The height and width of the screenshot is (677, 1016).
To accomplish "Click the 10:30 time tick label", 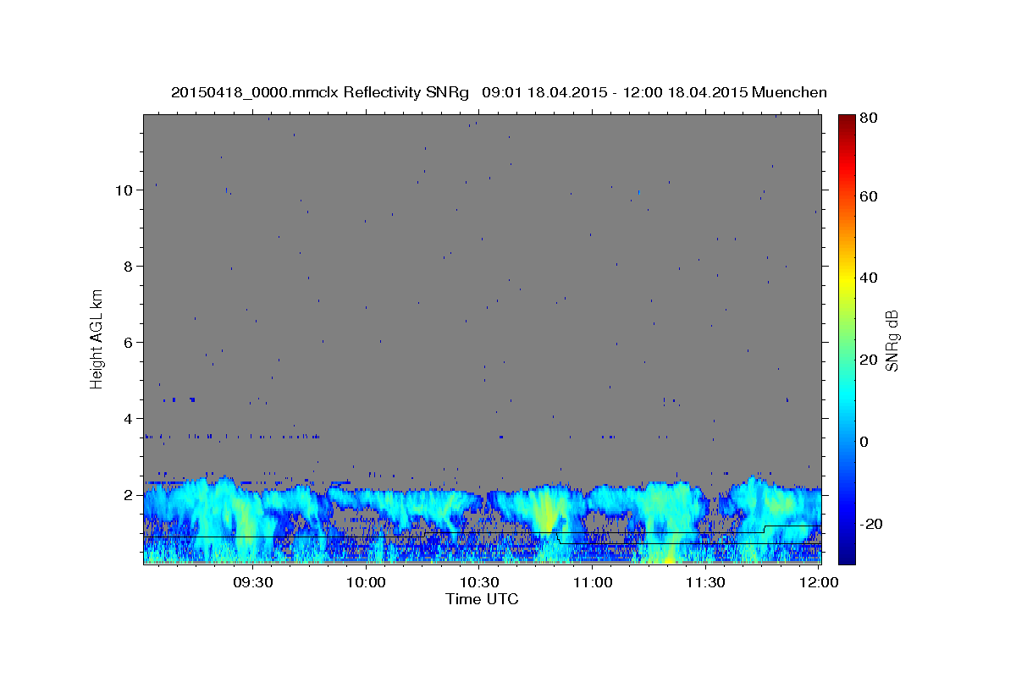I will click(479, 583).
